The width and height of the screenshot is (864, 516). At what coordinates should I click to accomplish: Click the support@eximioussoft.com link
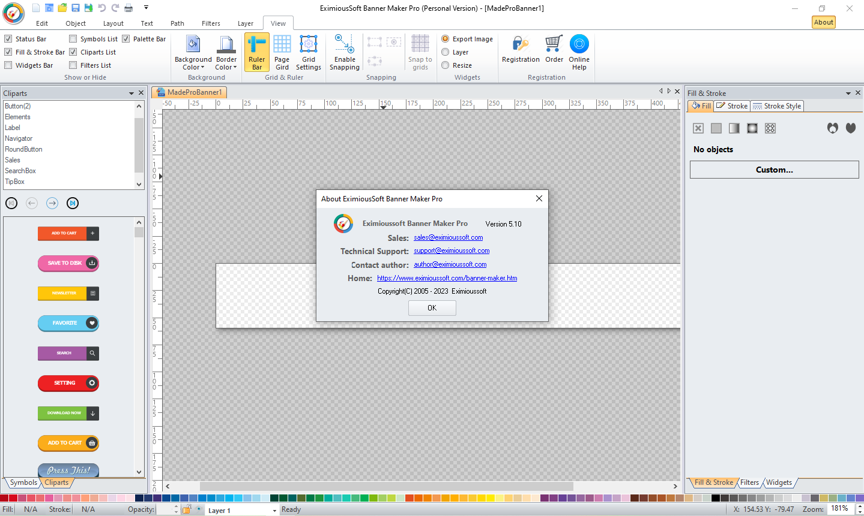[x=452, y=251]
